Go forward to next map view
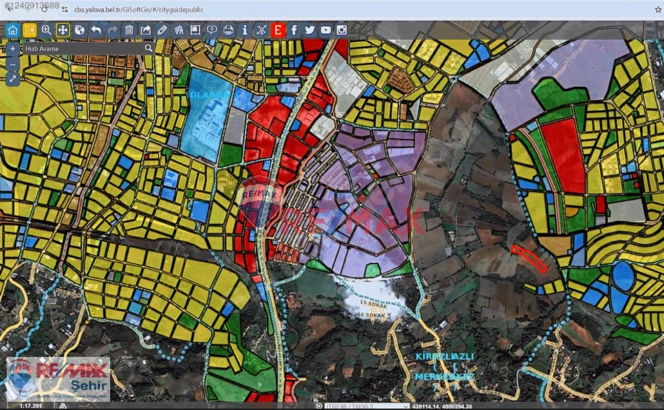The width and height of the screenshot is (664, 410). (x=113, y=30)
